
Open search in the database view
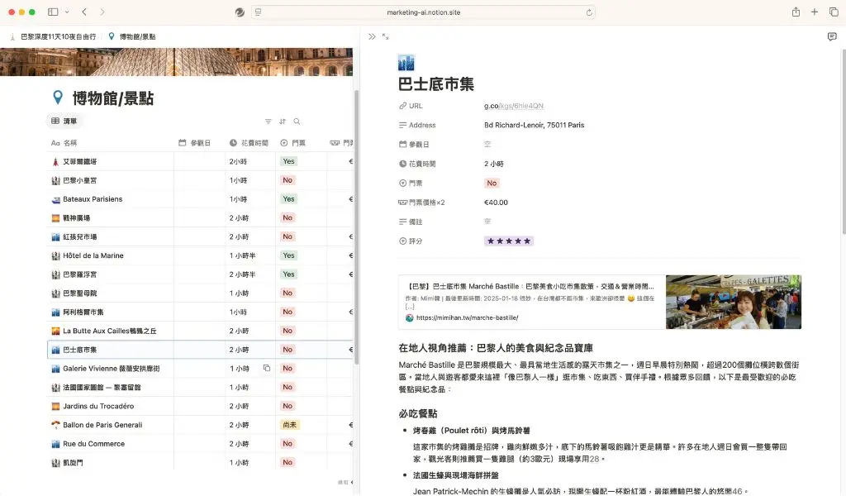click(x=297, y=122)
